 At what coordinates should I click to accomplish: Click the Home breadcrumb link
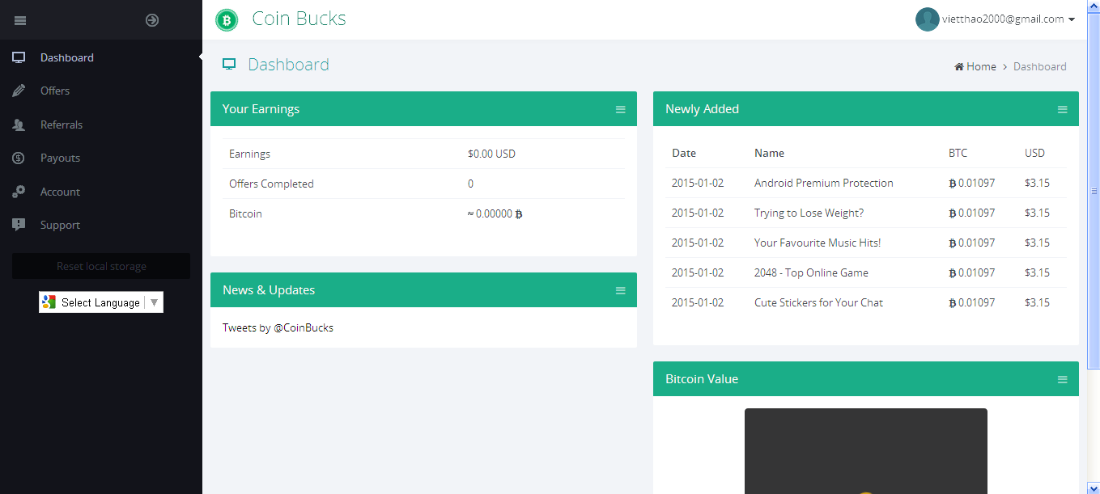pos(981,66)
